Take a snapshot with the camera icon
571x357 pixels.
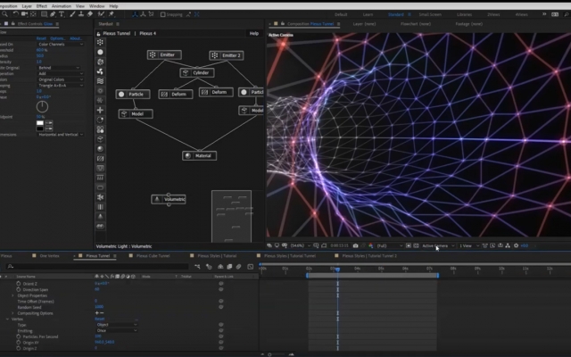(355, 246)
